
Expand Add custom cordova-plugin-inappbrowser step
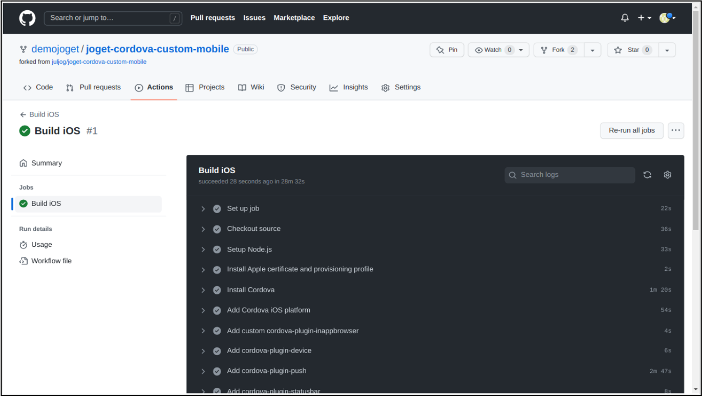click(203, 331)
